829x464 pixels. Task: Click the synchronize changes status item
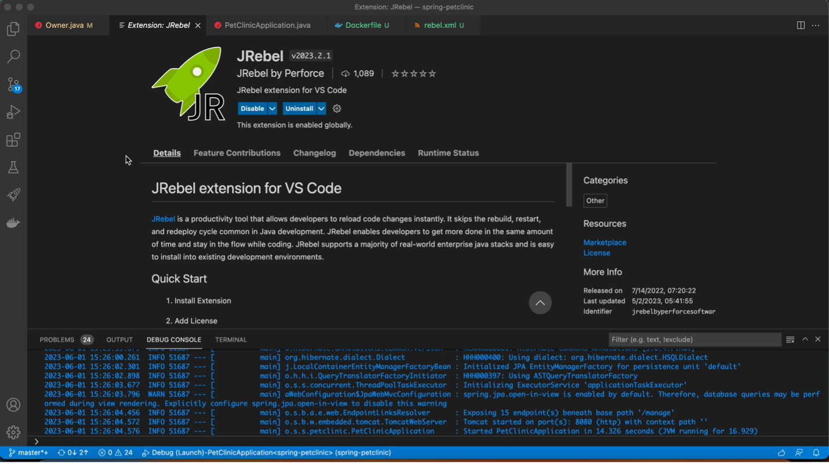click(x=72, y=452)
